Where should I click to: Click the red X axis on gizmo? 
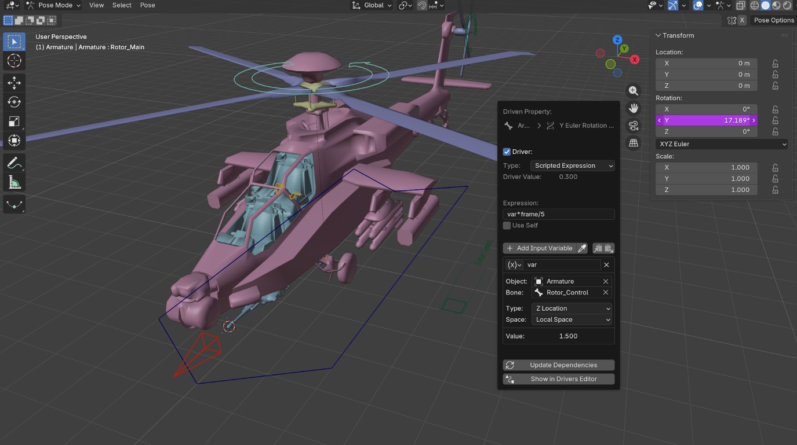pos(635,59)
